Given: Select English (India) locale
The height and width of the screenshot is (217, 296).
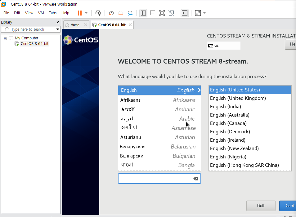Looking at the screenshot, I should (x=250, y=107).
